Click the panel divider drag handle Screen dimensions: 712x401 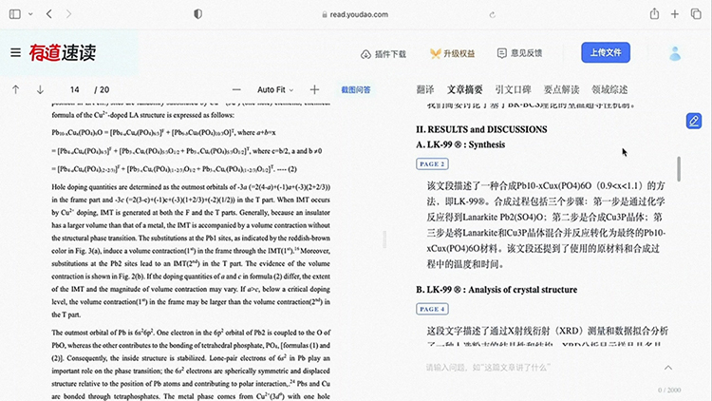[x=384, y=239]
